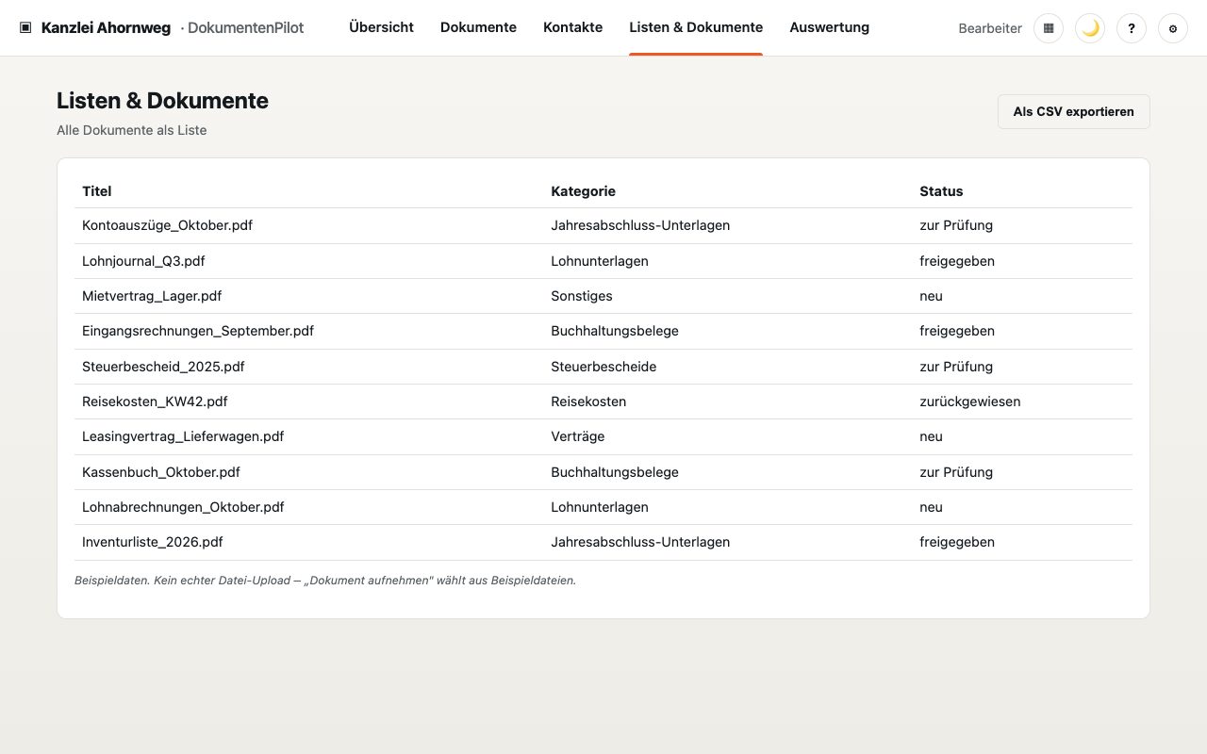Click the Bearbeiter role label
The height and width of the screenshot is (754, 1207).
(990, 28)
